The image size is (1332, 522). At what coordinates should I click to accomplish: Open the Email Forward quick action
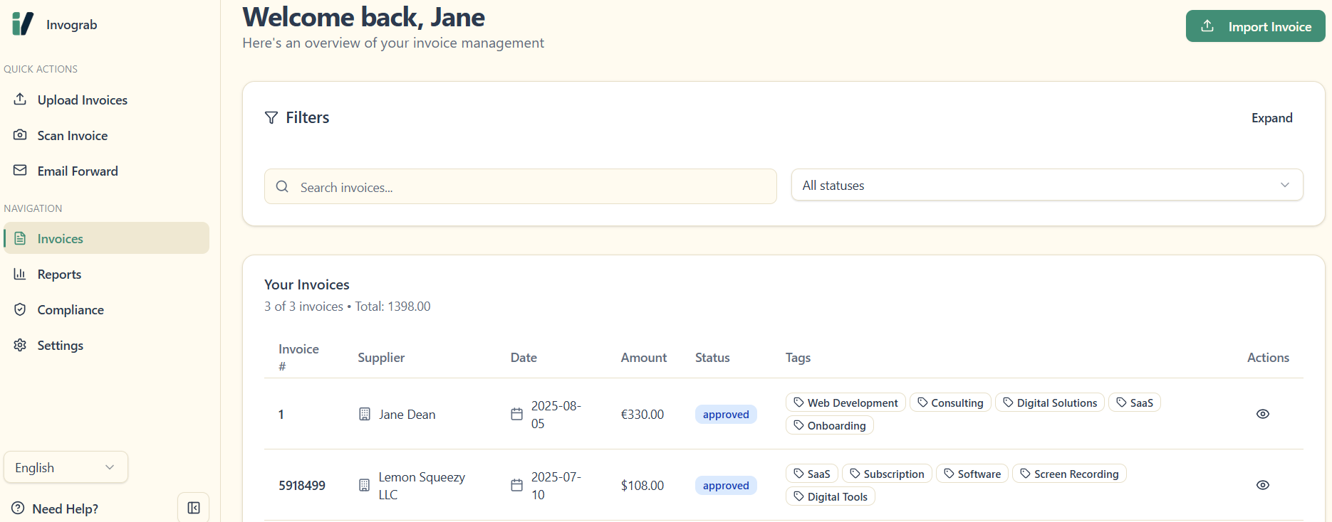click(x=107, y=171)
